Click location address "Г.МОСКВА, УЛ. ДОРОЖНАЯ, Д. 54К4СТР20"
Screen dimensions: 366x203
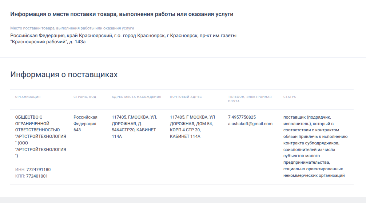pyautogui.click(x=135, y=127)
